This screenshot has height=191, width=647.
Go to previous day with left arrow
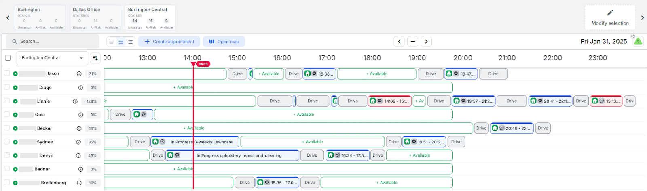point(399,41)
